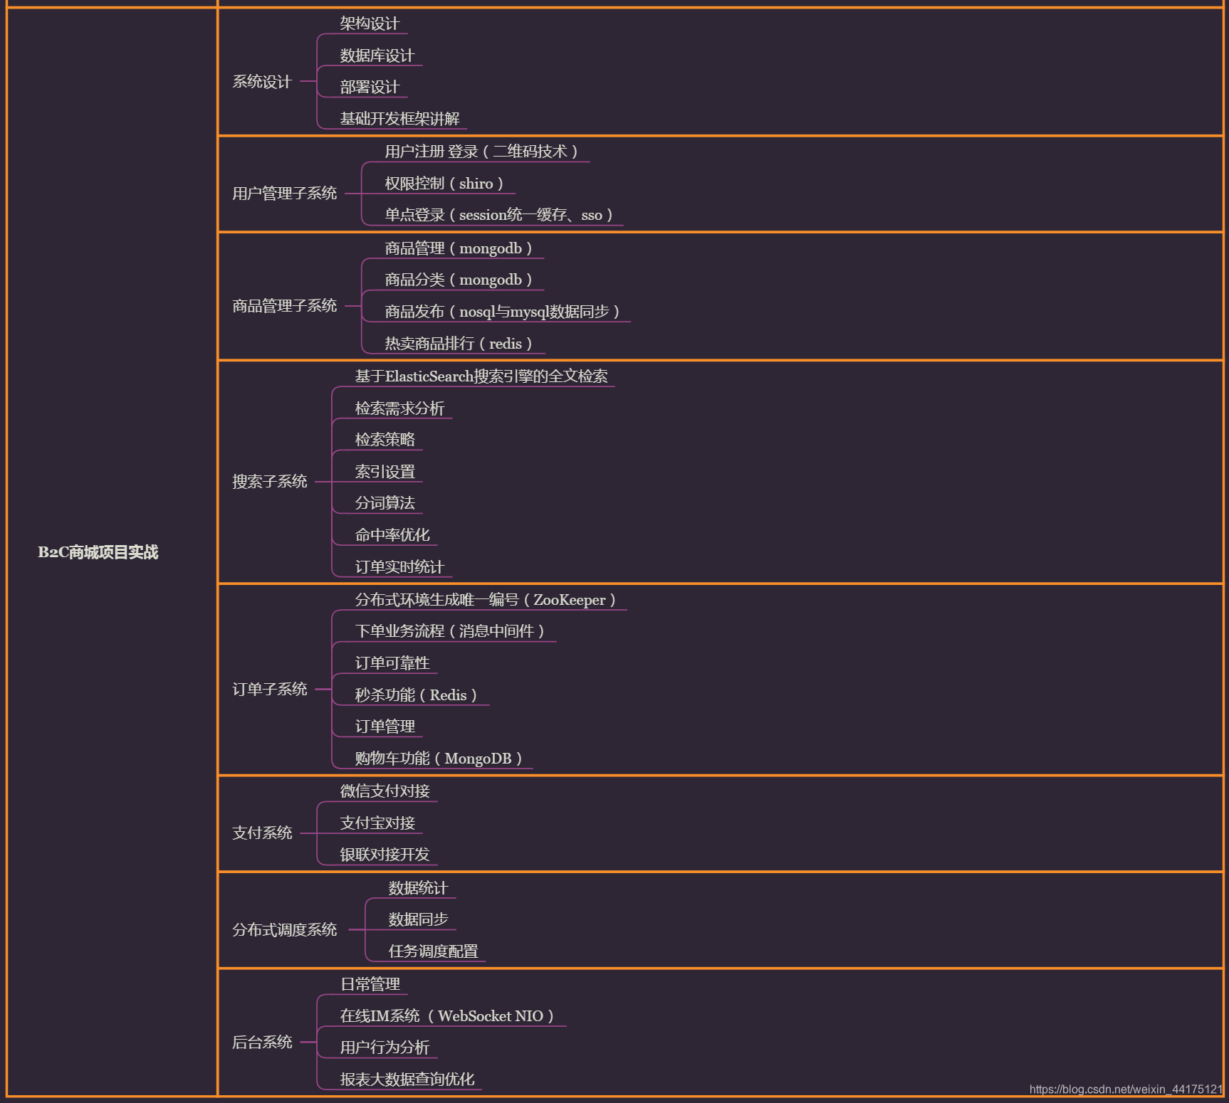This screenshot has width=1229, height=1103.
Task: Click the 搜索子系统 branch node
Action: [270, 482]
